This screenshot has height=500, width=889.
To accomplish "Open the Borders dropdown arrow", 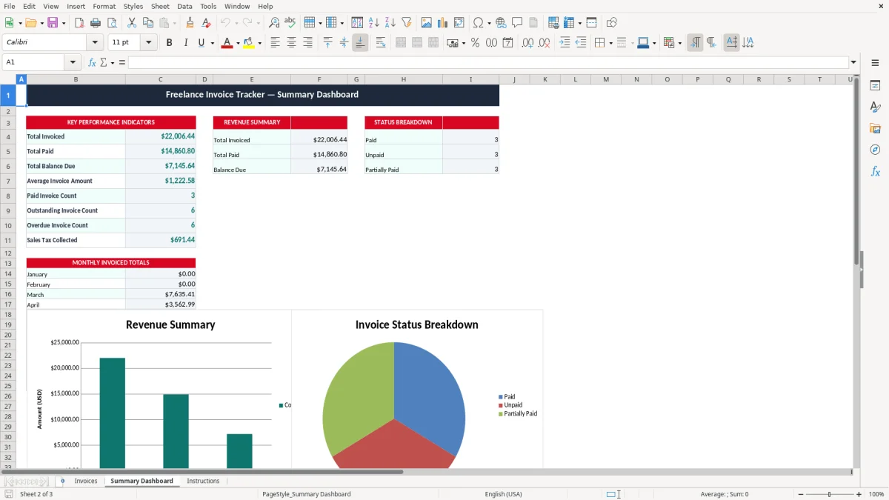I will [x=610, y=43].
